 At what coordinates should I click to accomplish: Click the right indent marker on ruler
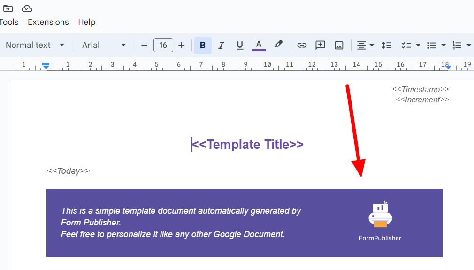pyautogui.click(x=448, y=67)
